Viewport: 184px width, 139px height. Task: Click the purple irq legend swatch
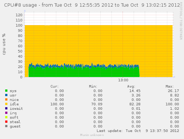[x=6, y=113]
